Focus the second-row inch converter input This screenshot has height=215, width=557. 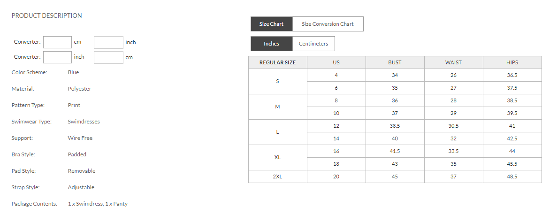(x=57, y=57)
